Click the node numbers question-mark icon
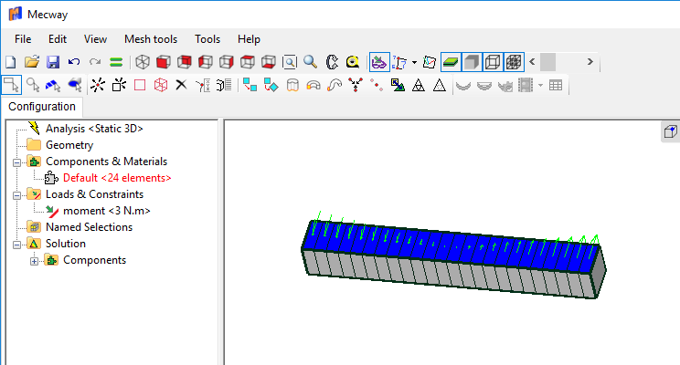Viewport: 680px width, 365px height. click(399, 62)
